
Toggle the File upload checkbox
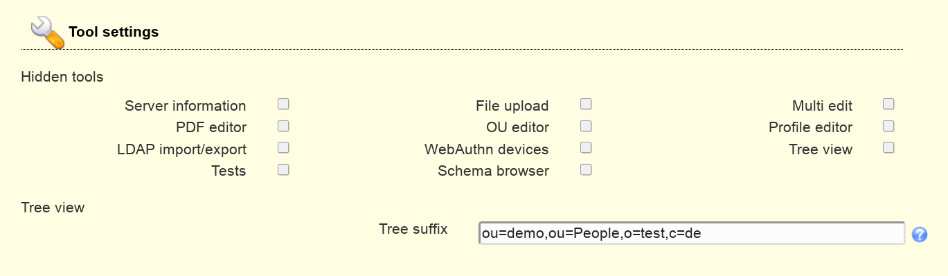coord(586,104)
